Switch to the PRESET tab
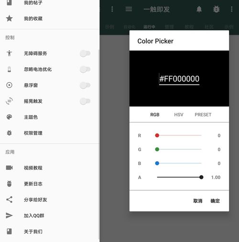The height and width of the screenshot is (242, 239). pos(203,115)
